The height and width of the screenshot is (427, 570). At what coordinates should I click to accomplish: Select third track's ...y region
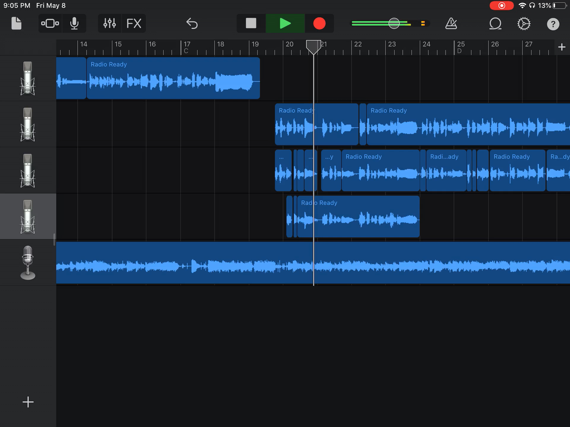[331, 171]
